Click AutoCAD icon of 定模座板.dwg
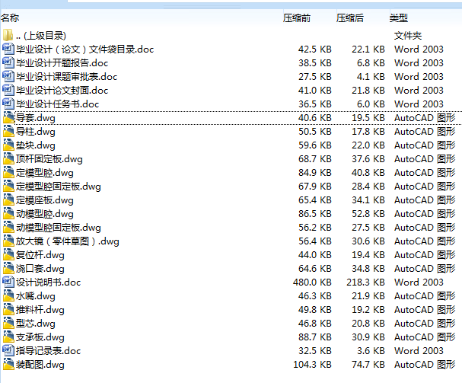Image resolution: width=462 pixels, height=383 pixels. tap(8, 199)
